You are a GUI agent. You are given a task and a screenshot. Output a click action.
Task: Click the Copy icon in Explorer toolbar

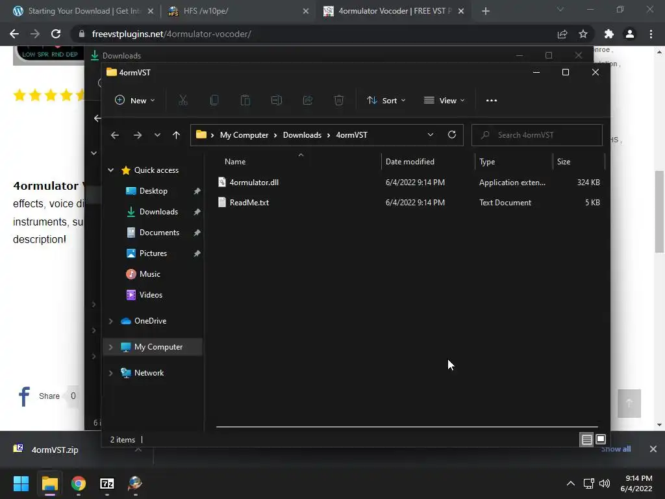[x=214, y=101]
